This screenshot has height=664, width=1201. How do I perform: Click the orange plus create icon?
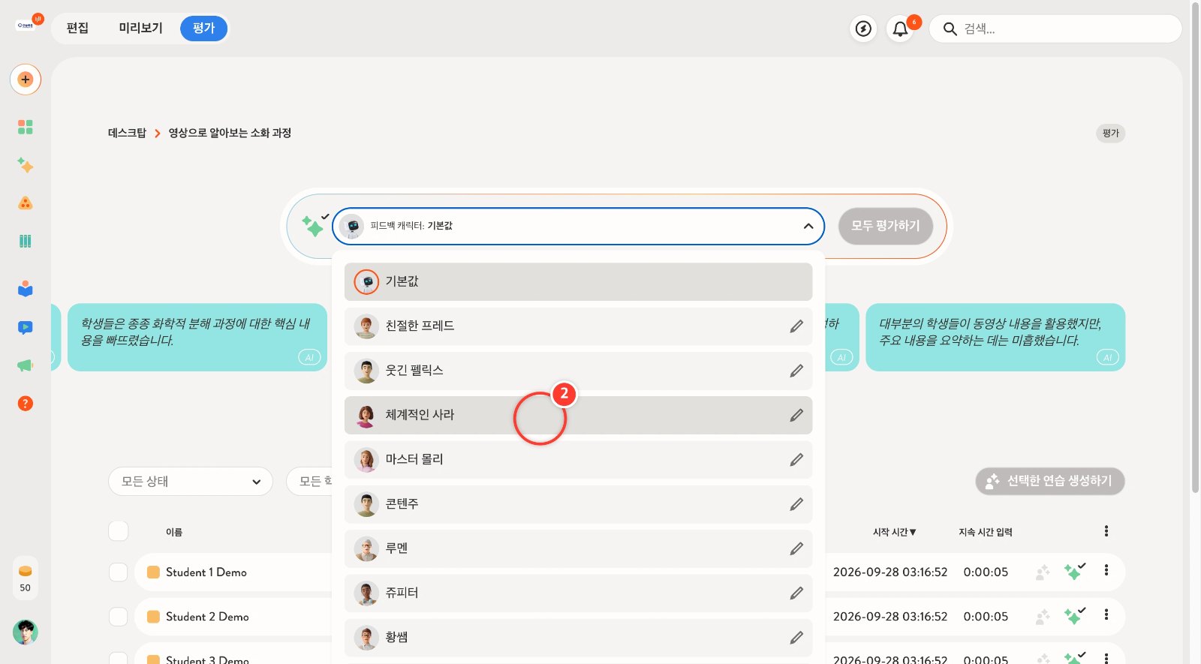click(26, 80)
